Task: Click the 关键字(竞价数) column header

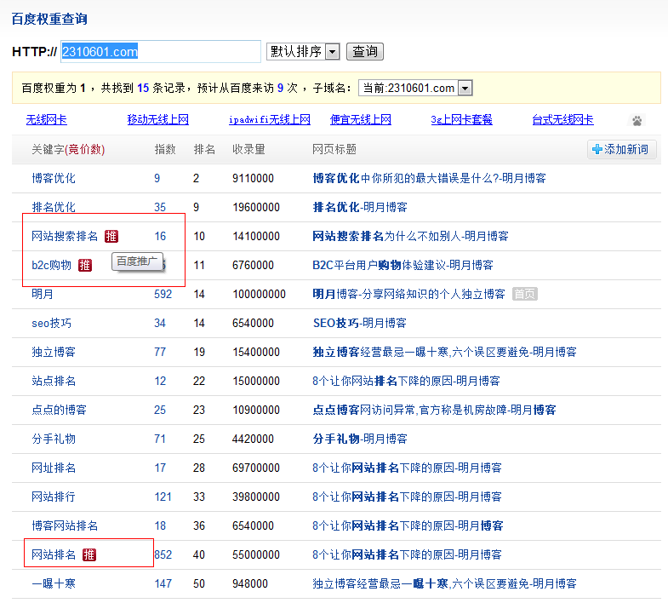Action: tap(68, 149)
